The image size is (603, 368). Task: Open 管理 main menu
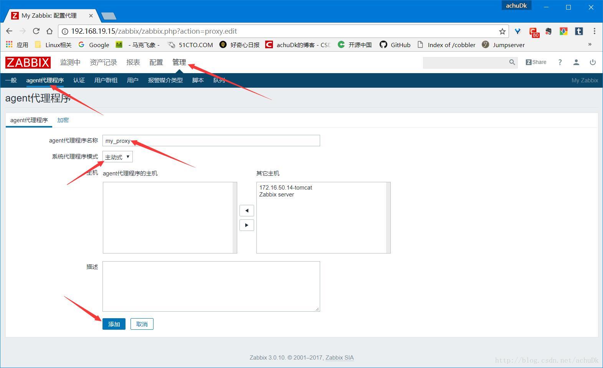point(179,62)
